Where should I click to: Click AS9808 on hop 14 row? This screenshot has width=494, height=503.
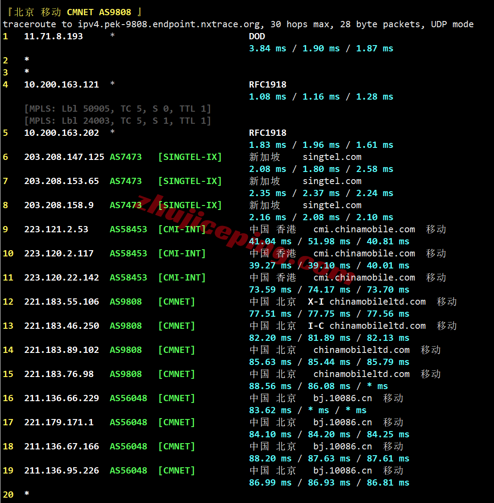(x=125, y=350)
